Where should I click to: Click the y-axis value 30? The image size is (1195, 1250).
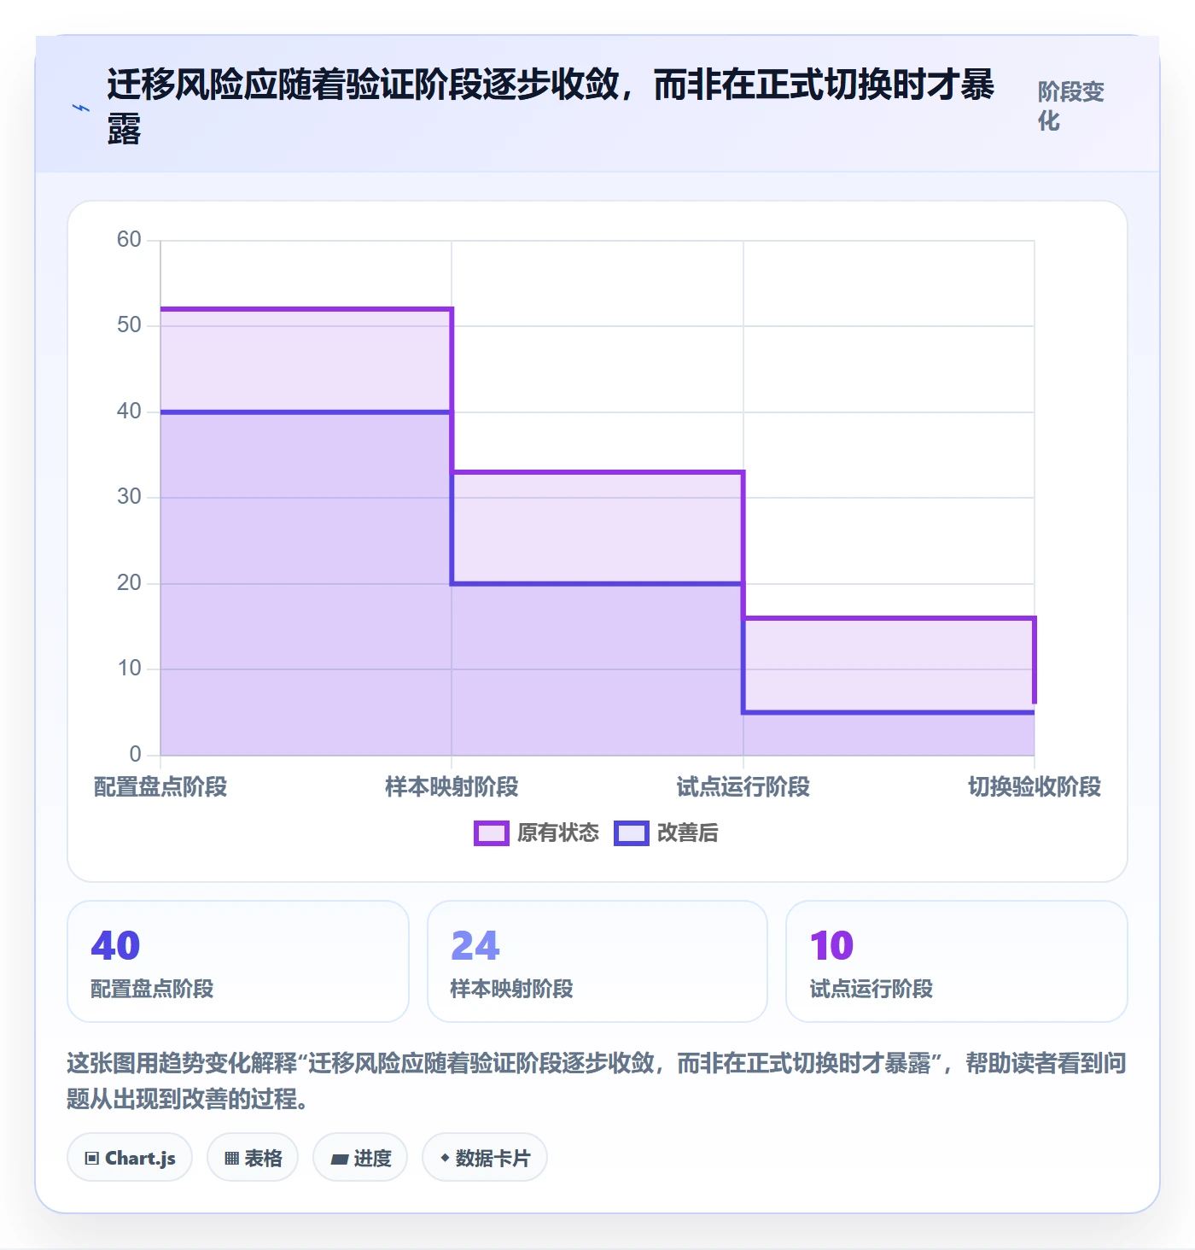pyautogui.click(x=129, y=497)
